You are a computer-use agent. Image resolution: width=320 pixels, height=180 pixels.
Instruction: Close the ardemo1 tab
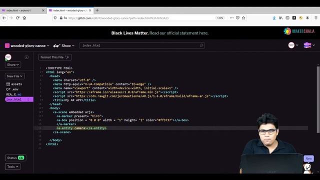coord(43,10)
